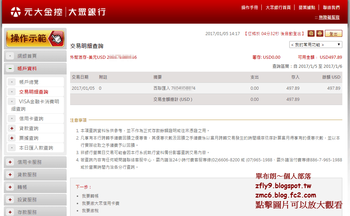350x216 pixels.
Task: Click the 操作示範 demo banner
Action: tap(35, 39)
